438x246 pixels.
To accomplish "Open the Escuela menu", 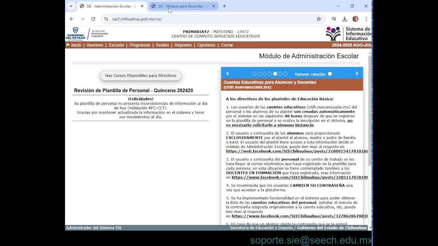I will (116, 45).
